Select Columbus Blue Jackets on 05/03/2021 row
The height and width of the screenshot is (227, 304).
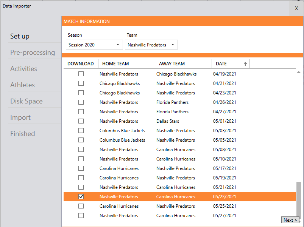[122, 131]
